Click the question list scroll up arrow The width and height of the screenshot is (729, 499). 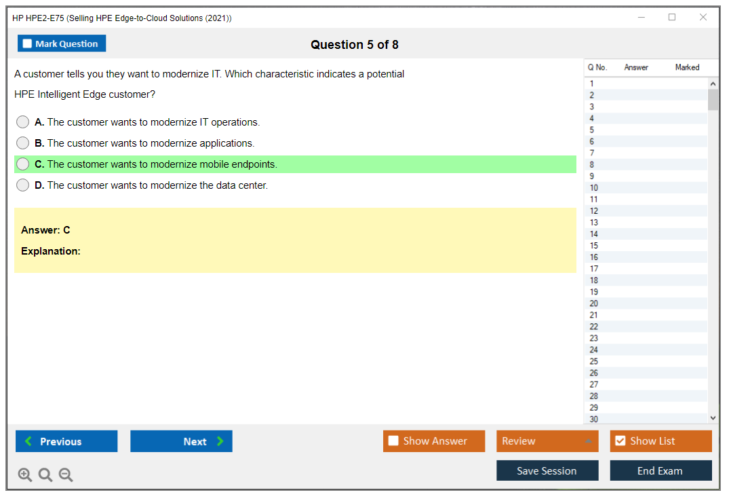click(x=712, y=84)
